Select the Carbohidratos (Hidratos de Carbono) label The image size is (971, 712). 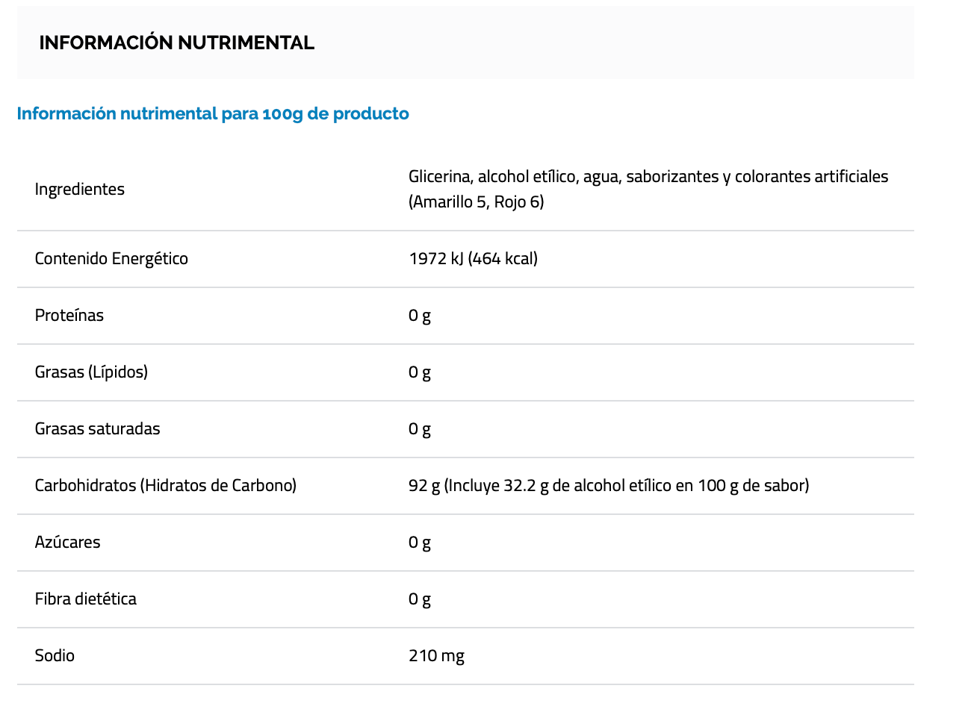(x=166, y=485)
